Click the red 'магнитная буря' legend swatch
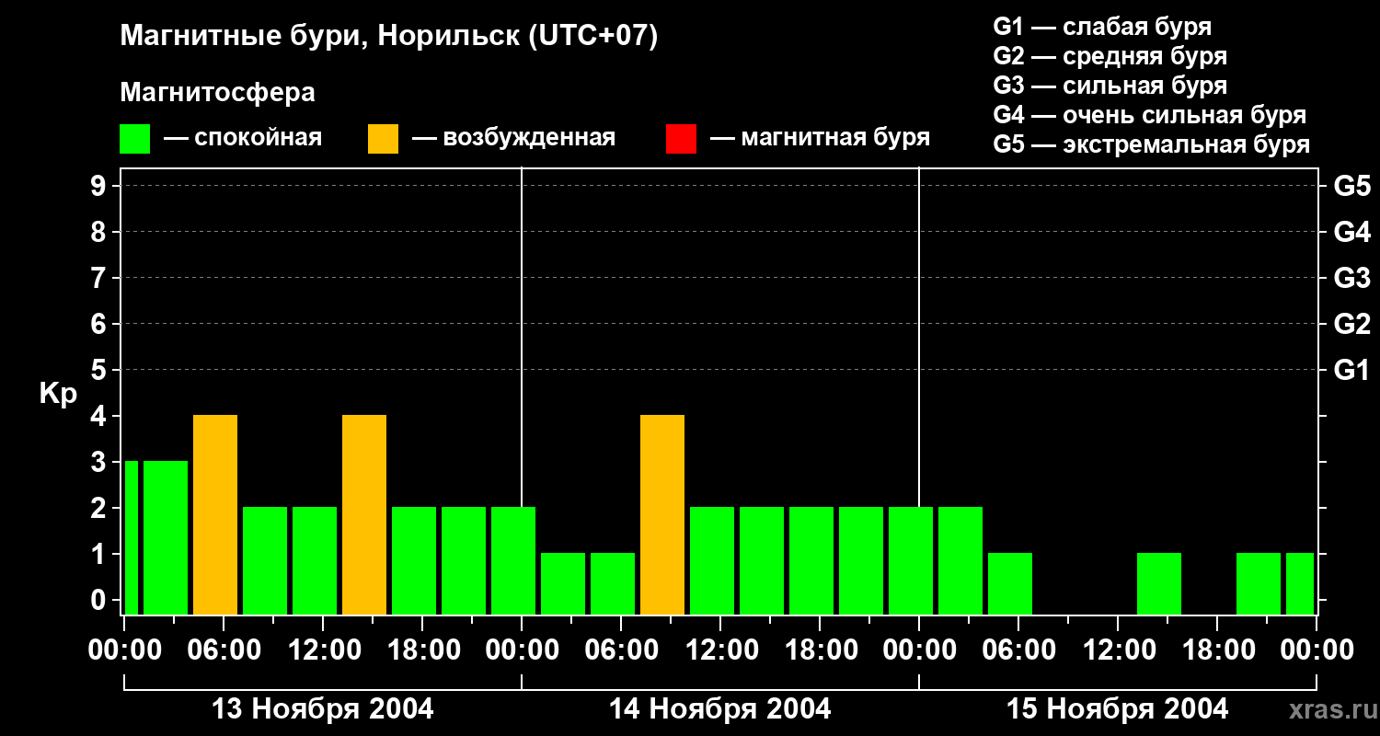 click(x=681, y=139)
